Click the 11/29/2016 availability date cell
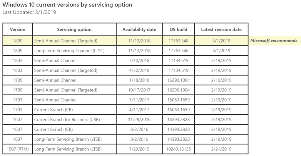 pos(139,120)
